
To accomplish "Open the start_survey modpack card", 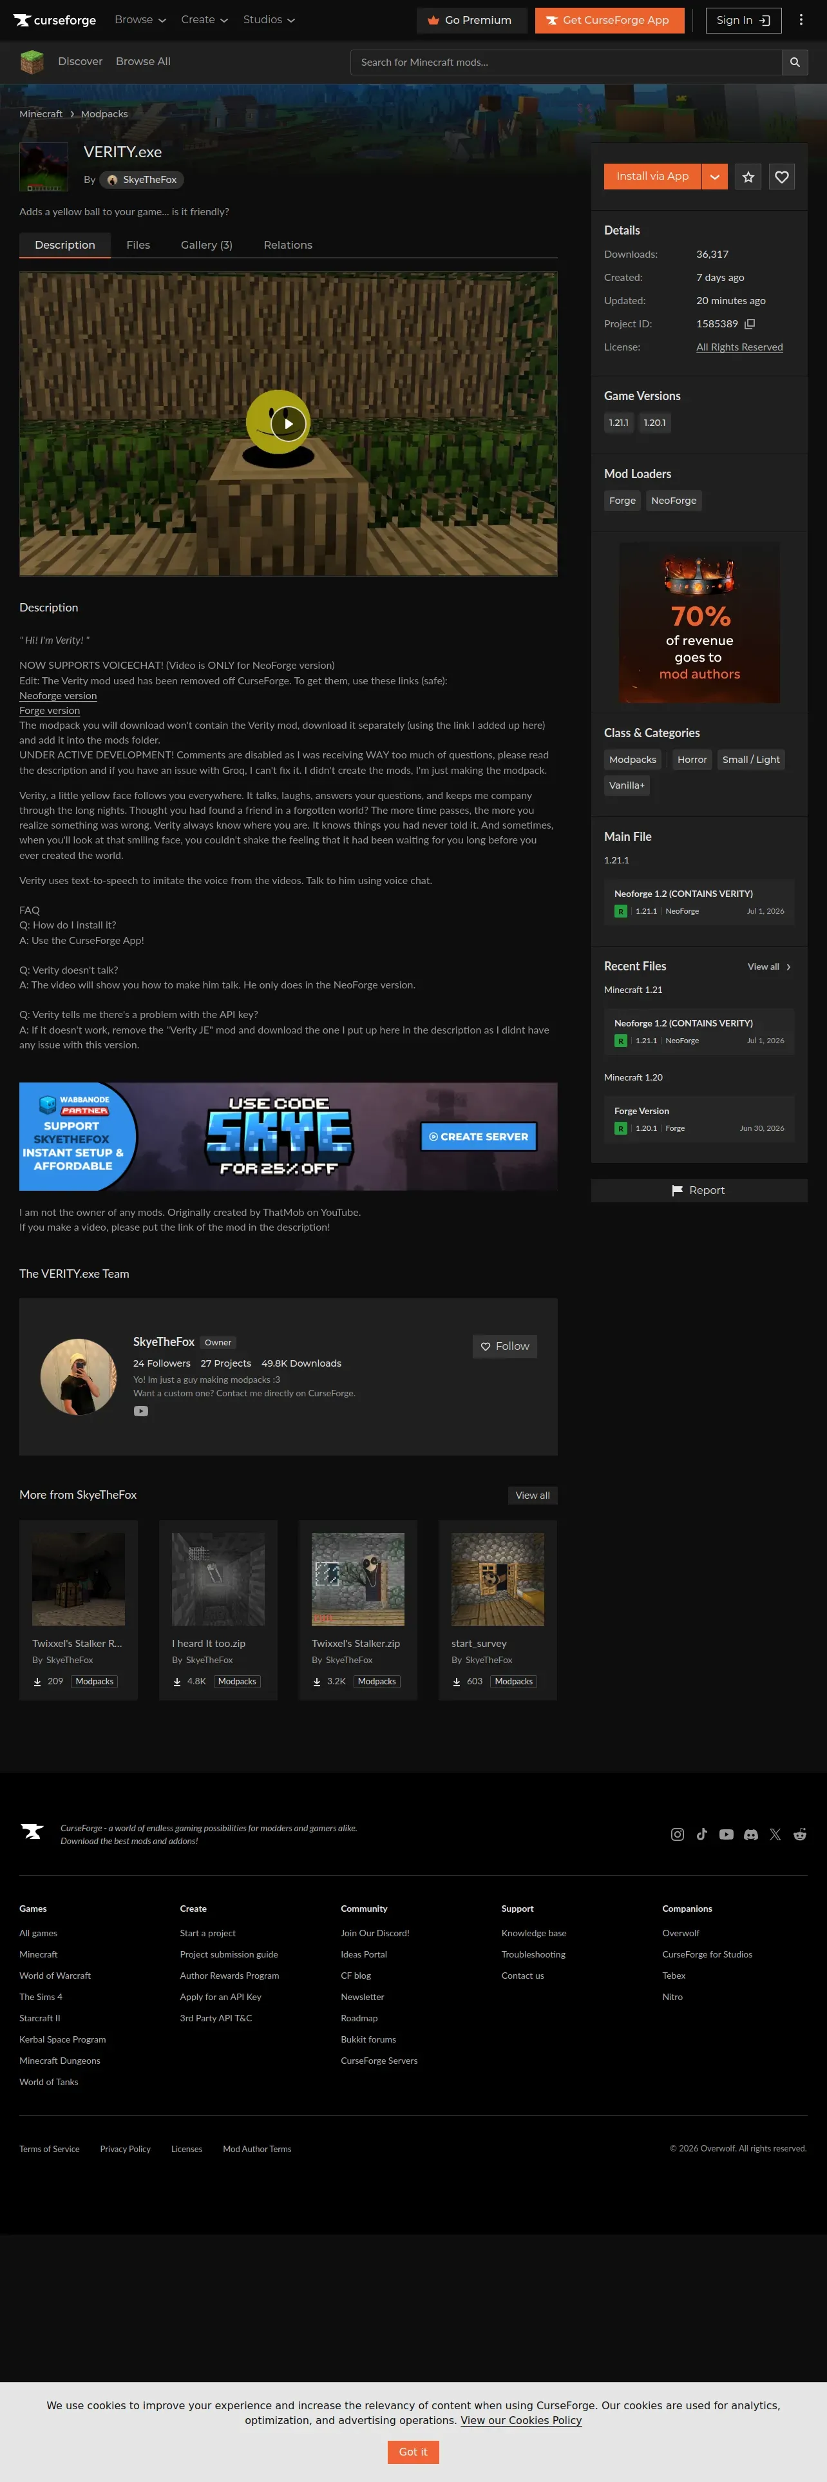I will point(498,1610).
